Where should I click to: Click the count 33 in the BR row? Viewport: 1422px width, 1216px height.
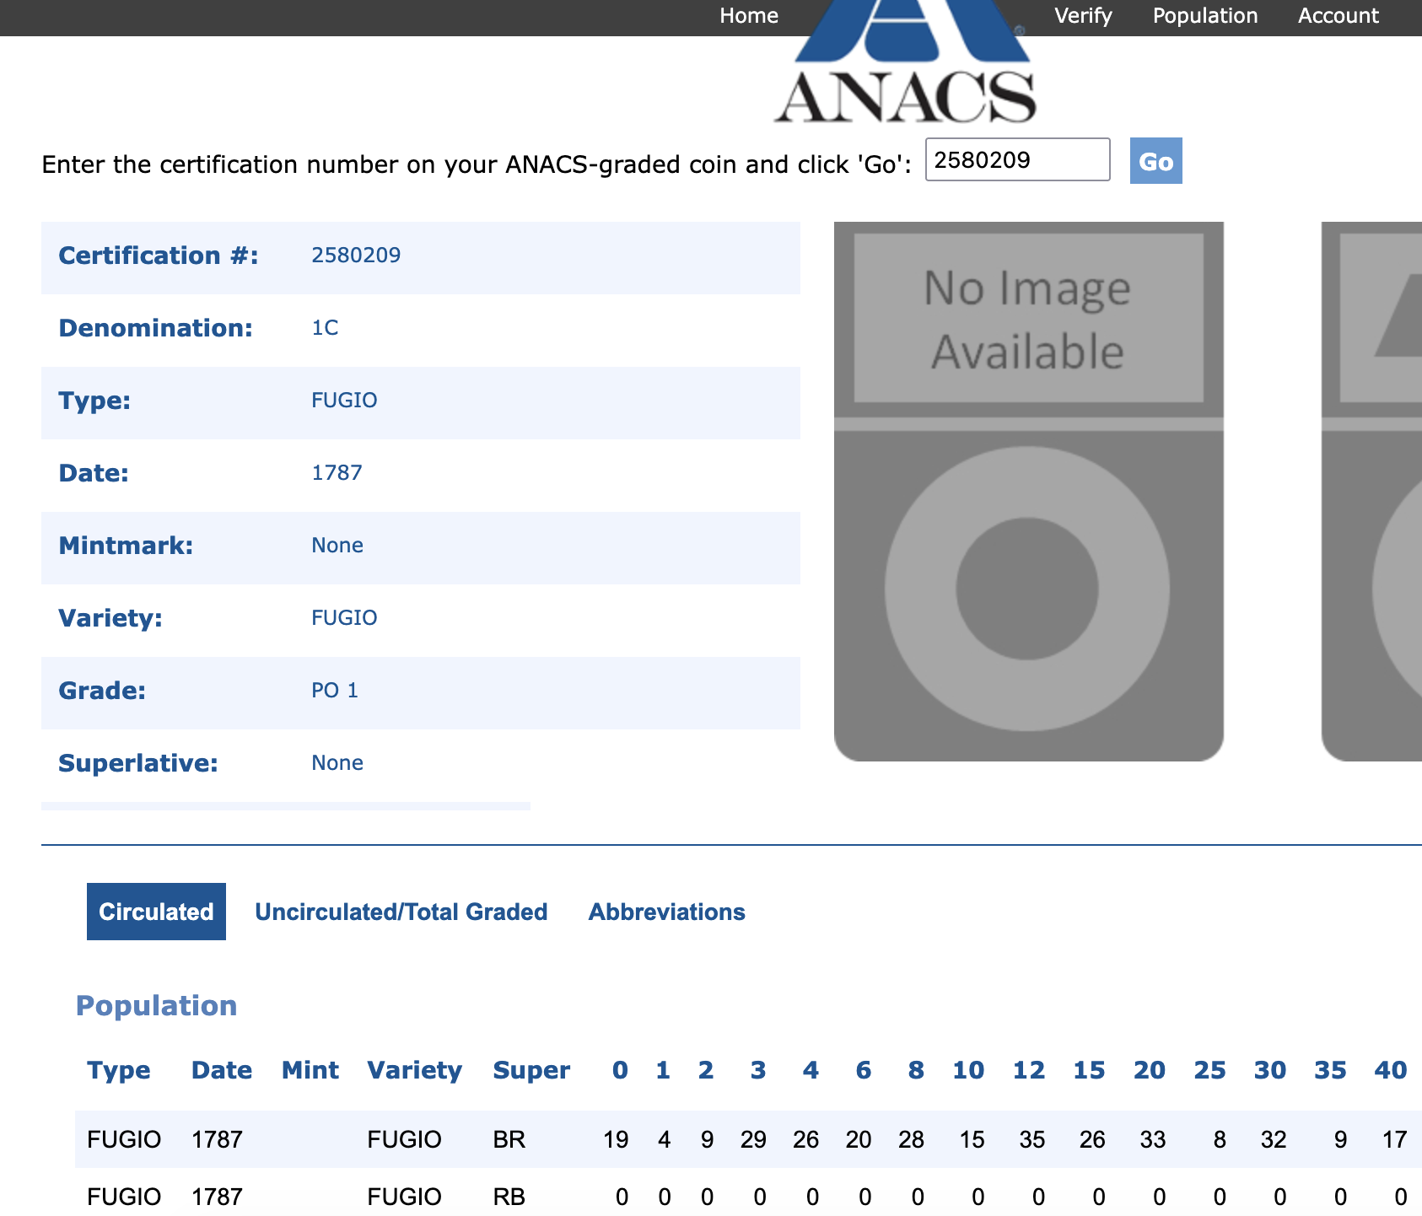(1153, 1140)
